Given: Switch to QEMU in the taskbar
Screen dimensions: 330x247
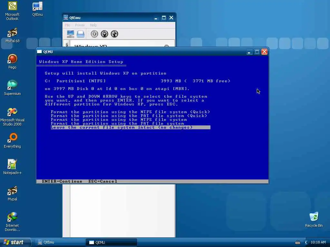Looking at the screenshot, I should point(111,242).
